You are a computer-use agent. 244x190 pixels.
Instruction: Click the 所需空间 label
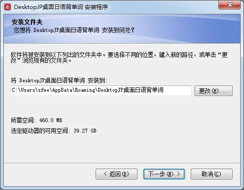(23, 120)
